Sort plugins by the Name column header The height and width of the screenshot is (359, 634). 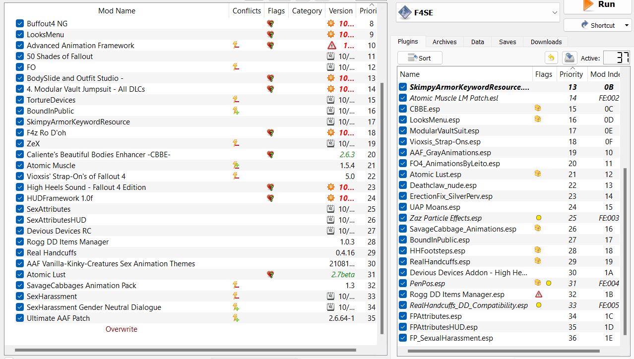(465, 74)
